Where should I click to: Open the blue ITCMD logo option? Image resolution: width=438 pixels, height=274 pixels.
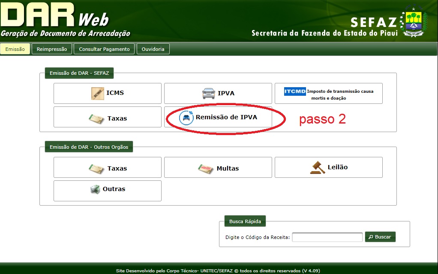(295, 91)
